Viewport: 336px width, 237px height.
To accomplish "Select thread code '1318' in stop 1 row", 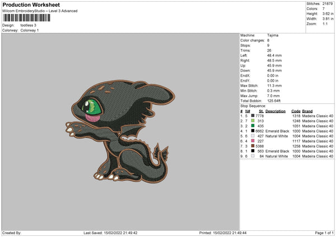I will [296, 116].
